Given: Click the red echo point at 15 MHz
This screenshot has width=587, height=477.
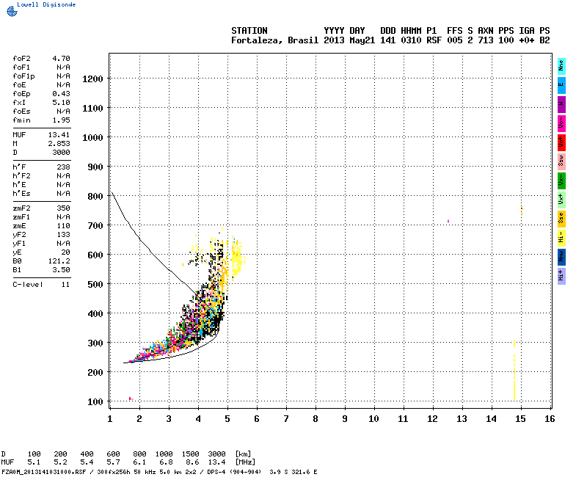Looking at the screenshot, I should (522, 208).
